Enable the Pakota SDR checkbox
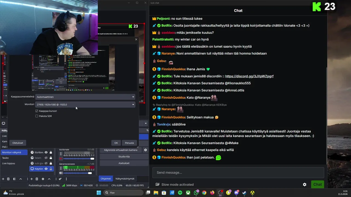Viewport: 351px width, 197px height. [x=37, y=116]
